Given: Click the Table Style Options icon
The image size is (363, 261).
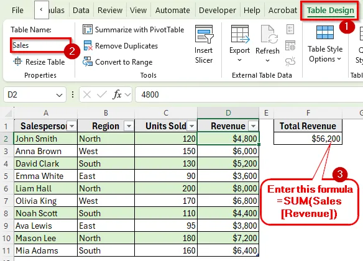Looking at the screenshot, I should click(x=325, y=32).
